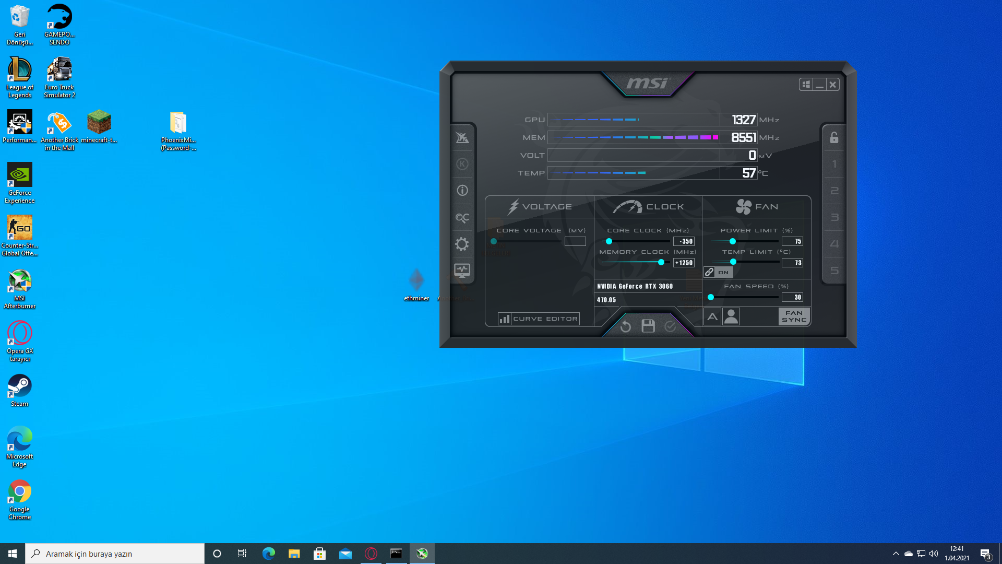The image size is (1002, 564).
Task: Open Afterburner settings gear
Action: tap(462, 244)
